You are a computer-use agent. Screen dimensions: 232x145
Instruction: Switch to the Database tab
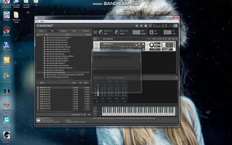(63, 31)
